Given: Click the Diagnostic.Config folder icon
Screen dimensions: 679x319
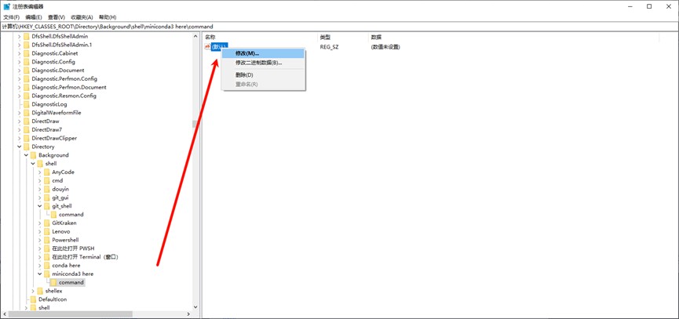Looking at the screenshot, I should click(x=27, y=62).
